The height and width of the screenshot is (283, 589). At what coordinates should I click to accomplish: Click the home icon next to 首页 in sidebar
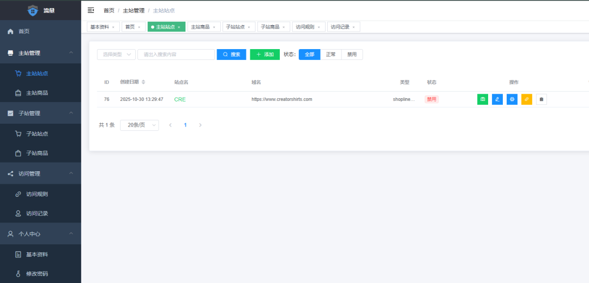pyautogui.click(x=10, y=32)
